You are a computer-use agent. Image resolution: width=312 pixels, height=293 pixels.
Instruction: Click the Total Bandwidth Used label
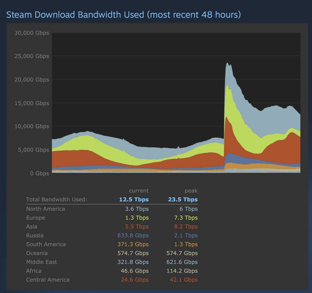click(x=57, y=199)
